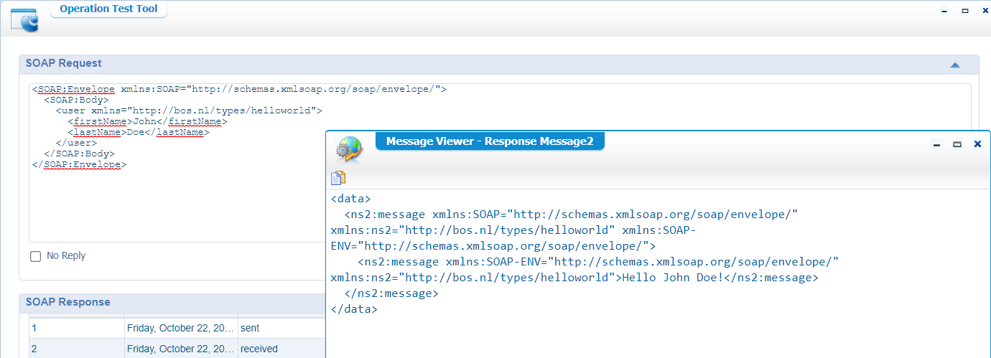
Task: Select response row 1 number cell
Action: pos(76,328)
